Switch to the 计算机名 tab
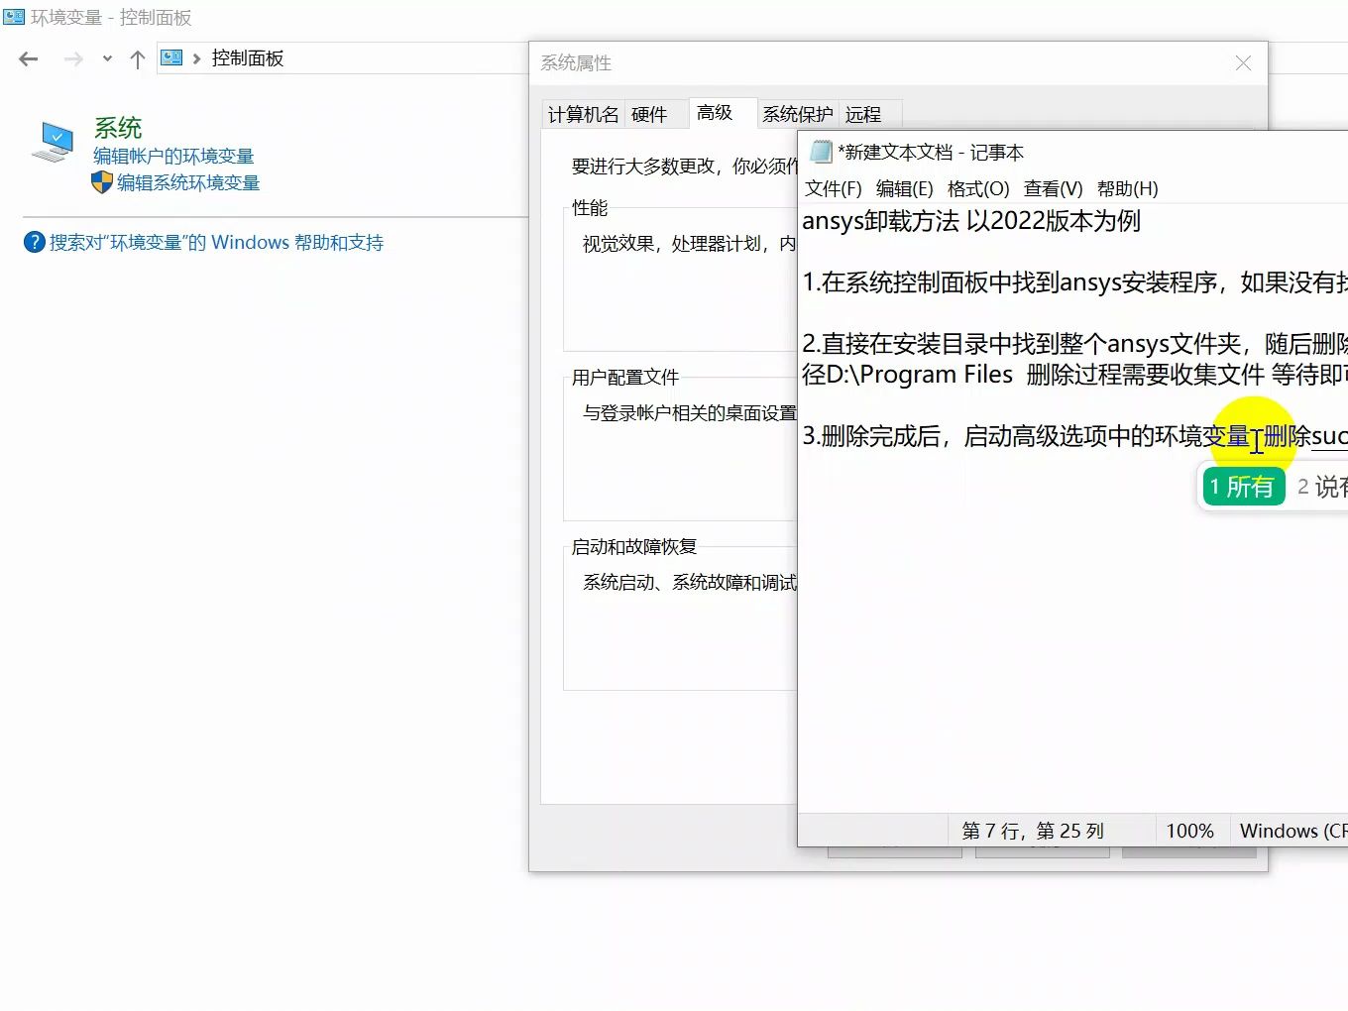1348x1011 pixels. [x=583, y=115]
